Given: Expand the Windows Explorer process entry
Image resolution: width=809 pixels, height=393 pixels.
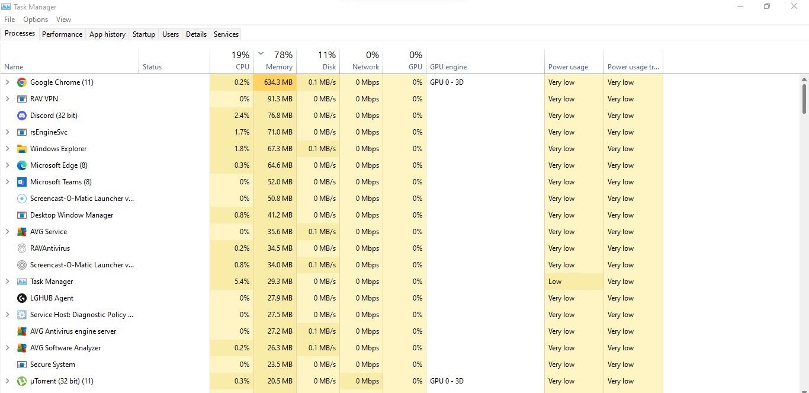Looking at the screenshot, I should [7, 149].
